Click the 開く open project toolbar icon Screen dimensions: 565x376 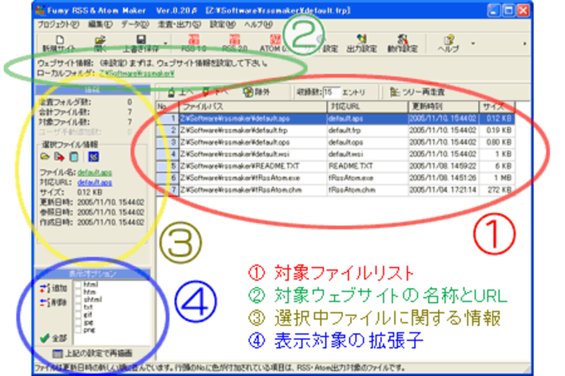pyautogui.click(x=100, y=44)
